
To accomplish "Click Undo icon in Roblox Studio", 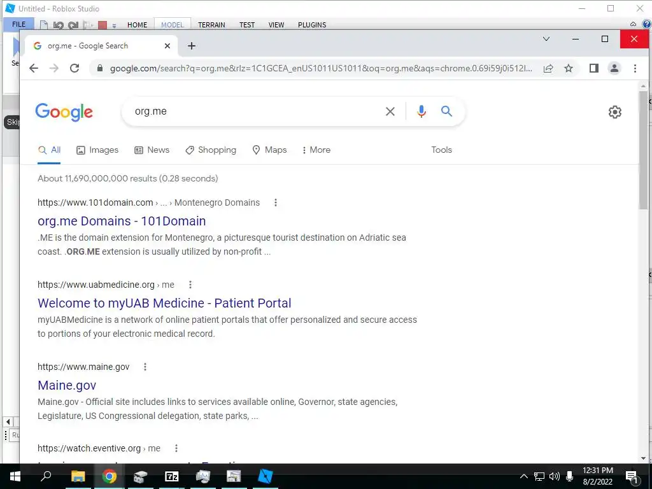I will click(x=58, y=25).
